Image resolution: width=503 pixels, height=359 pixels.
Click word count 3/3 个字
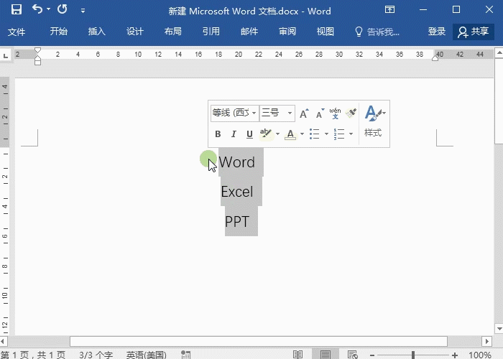coord(96,355)
